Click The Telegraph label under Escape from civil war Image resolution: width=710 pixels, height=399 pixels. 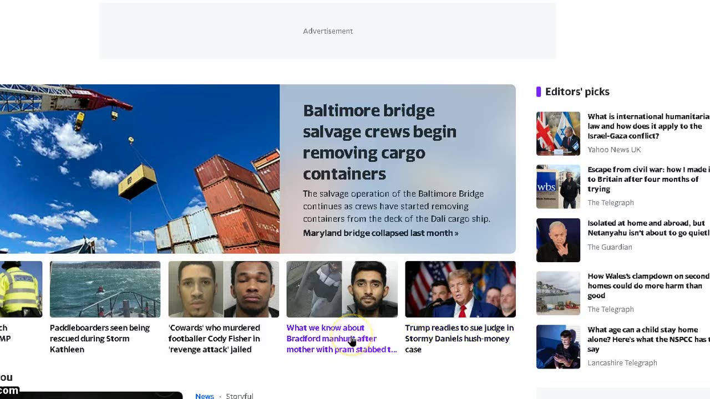(611, 203)
